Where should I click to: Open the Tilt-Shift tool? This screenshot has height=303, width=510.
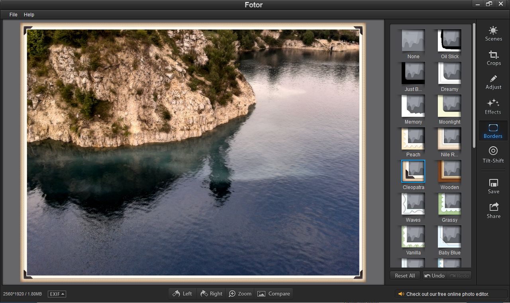493,155
